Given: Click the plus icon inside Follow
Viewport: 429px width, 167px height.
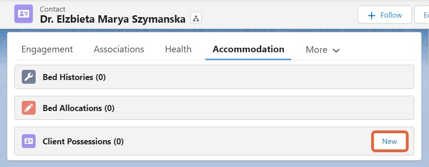Looking at the screenshot, I should [372, 15].
